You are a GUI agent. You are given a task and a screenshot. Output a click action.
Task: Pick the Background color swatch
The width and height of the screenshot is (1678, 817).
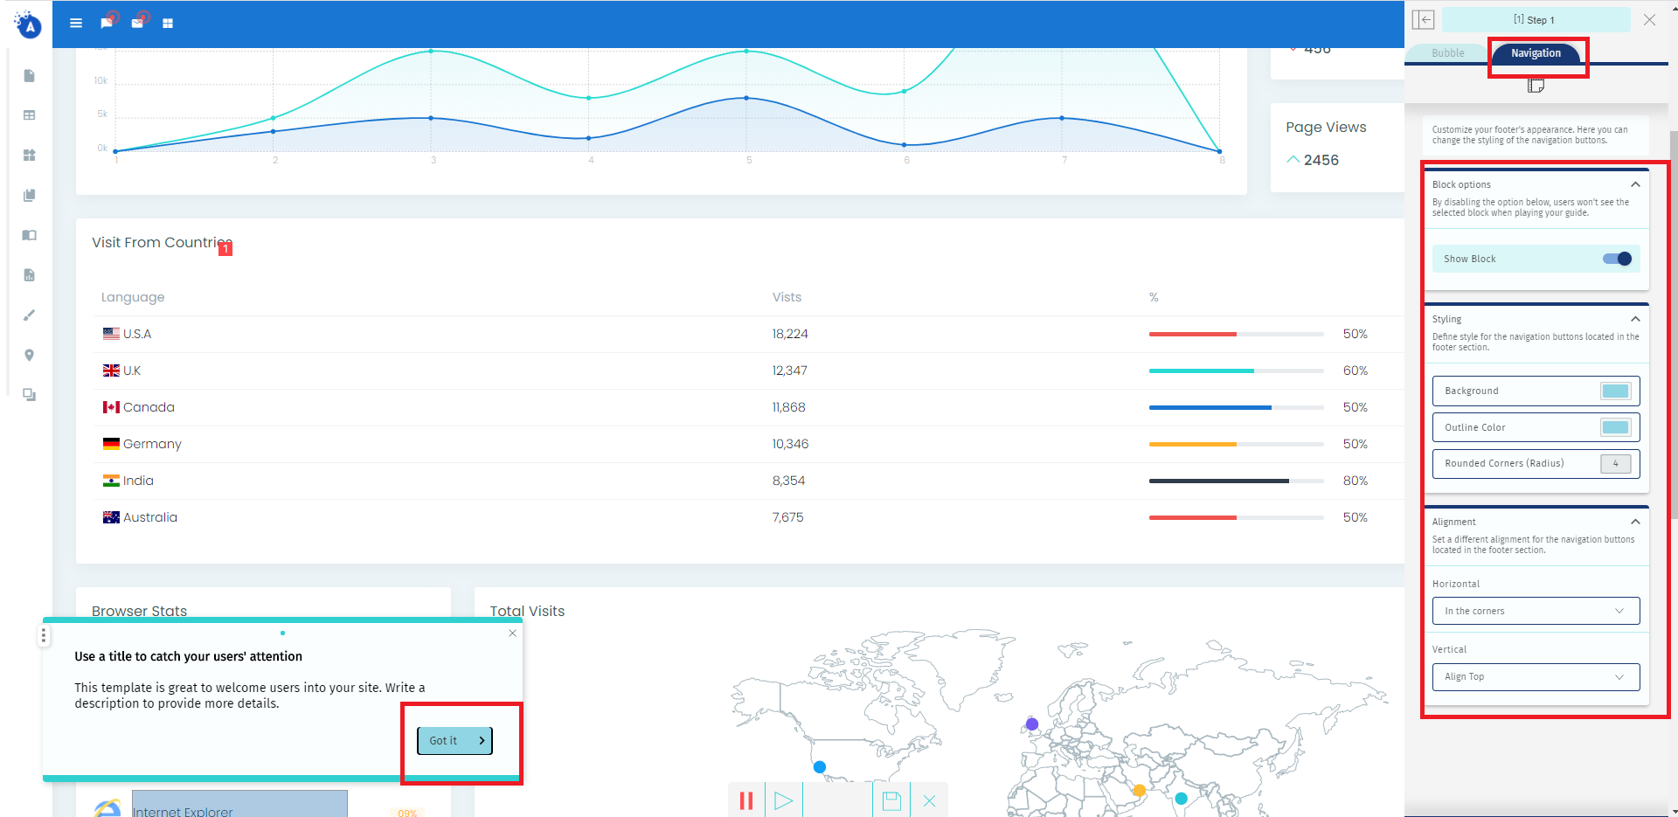coord(1615,391)
